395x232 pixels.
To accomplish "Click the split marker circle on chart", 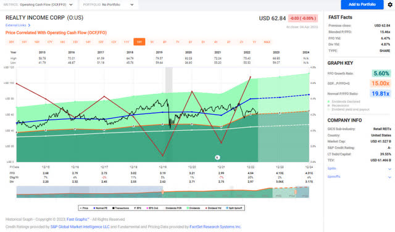I will coord(217,157).
